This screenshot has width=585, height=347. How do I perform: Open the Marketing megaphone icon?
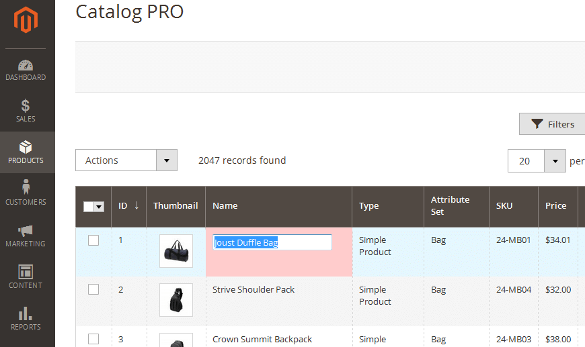[26, 231]
